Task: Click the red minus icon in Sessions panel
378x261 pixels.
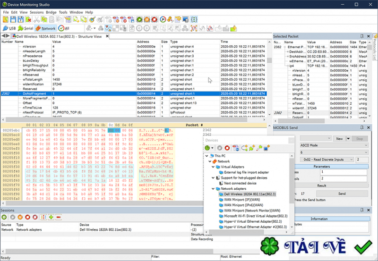Action: pos(58,217)
